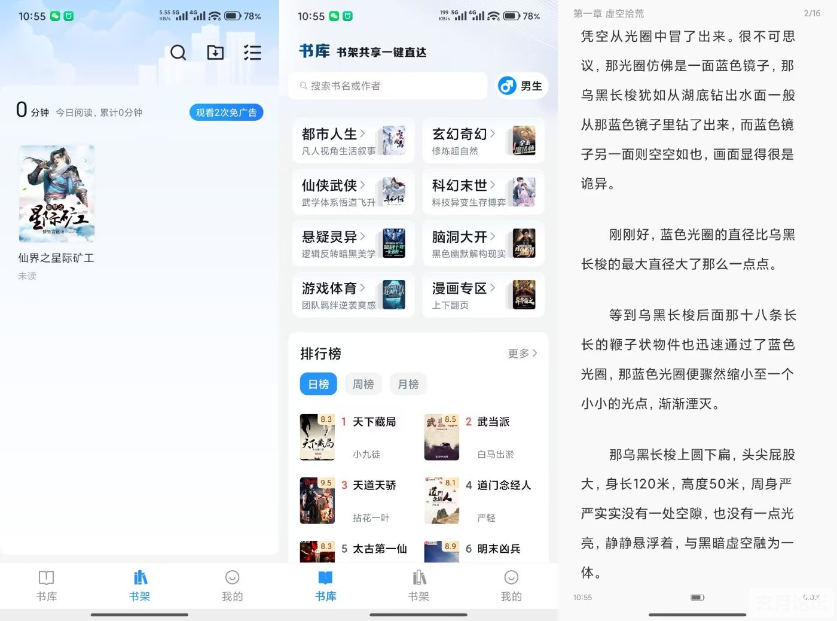This screenshot has height=621, width=837.
Task: Focus the 搜索书名或作者 search field
Action: click(x=388, y=86)
